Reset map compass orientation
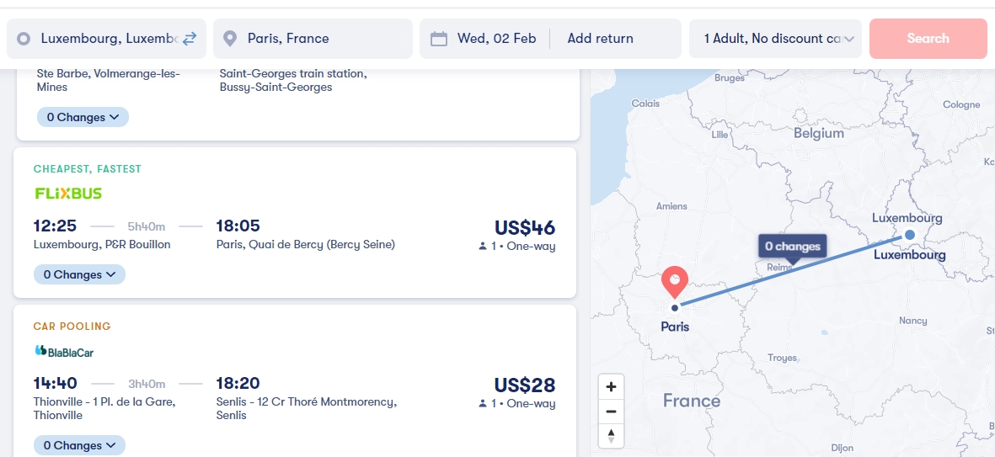 tap(611, 436)
